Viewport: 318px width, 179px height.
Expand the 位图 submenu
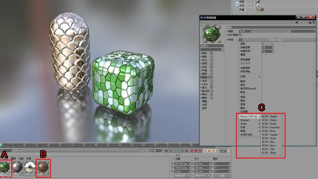(x=250, y=76)
